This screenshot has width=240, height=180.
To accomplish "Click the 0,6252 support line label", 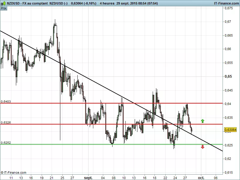I will coord(6,143).
